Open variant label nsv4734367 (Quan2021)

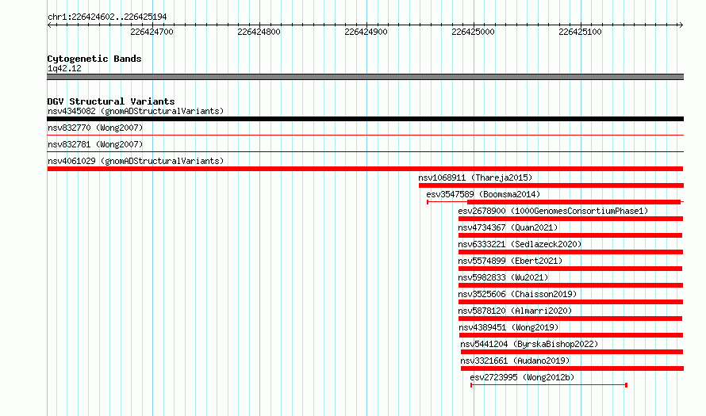pos(508,227)
